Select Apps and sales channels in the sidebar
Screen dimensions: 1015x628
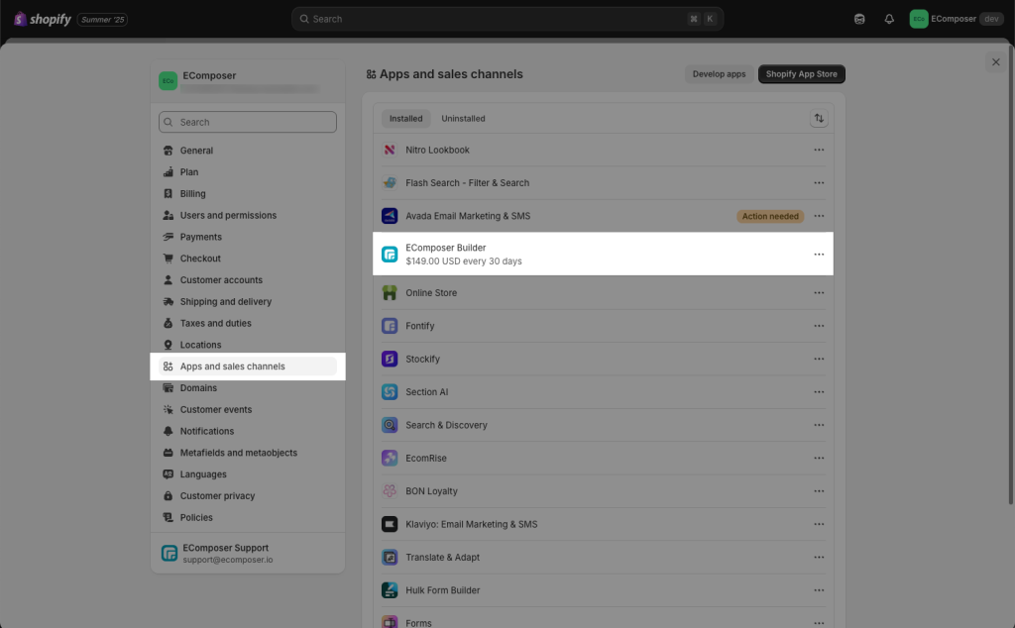tap(247, 366)
